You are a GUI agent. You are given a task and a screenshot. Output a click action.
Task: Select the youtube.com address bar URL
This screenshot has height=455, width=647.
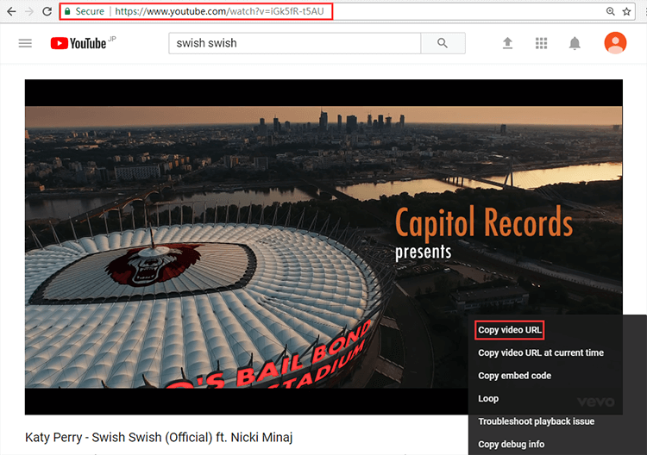click(219, 11)
